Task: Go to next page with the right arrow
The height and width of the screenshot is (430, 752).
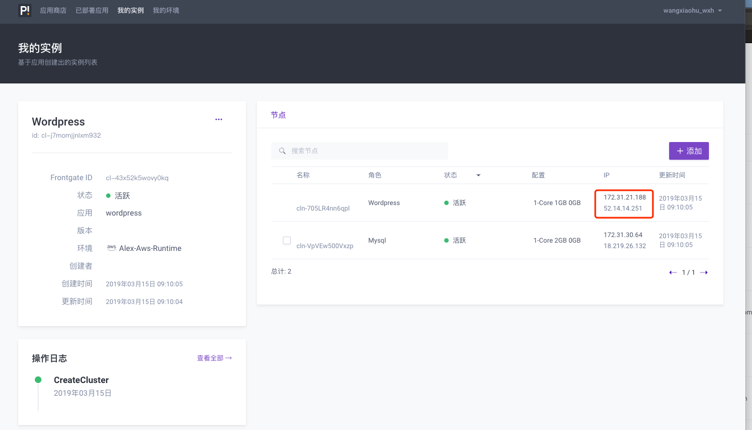Action: point(703,272)
